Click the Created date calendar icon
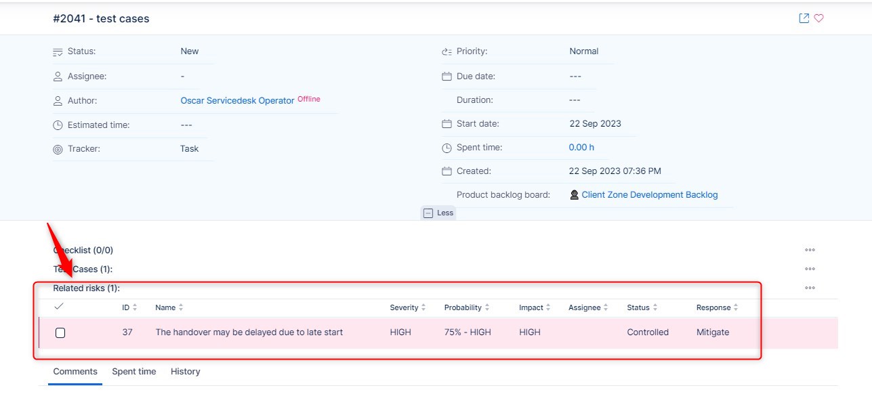The height and width of the screenshot is (409, 872). tap(447, 171)
